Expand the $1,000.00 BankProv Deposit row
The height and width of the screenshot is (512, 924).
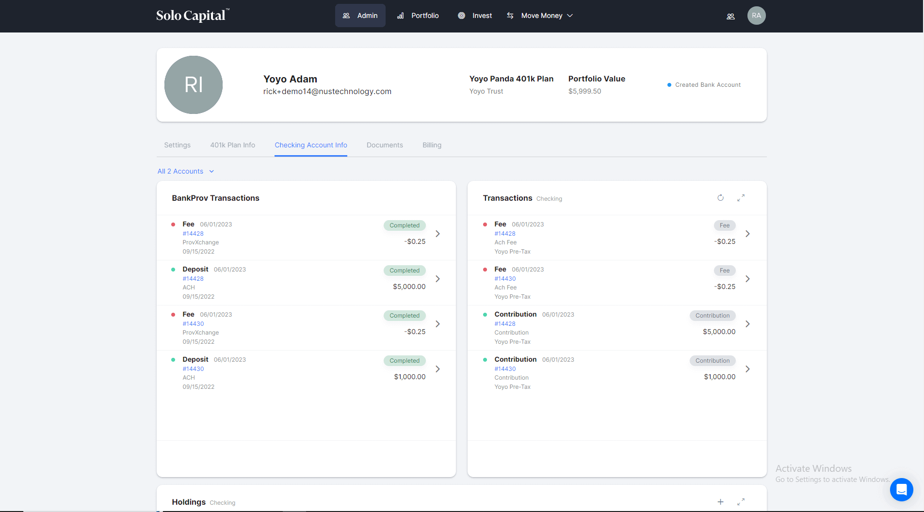tap(438, 369)
